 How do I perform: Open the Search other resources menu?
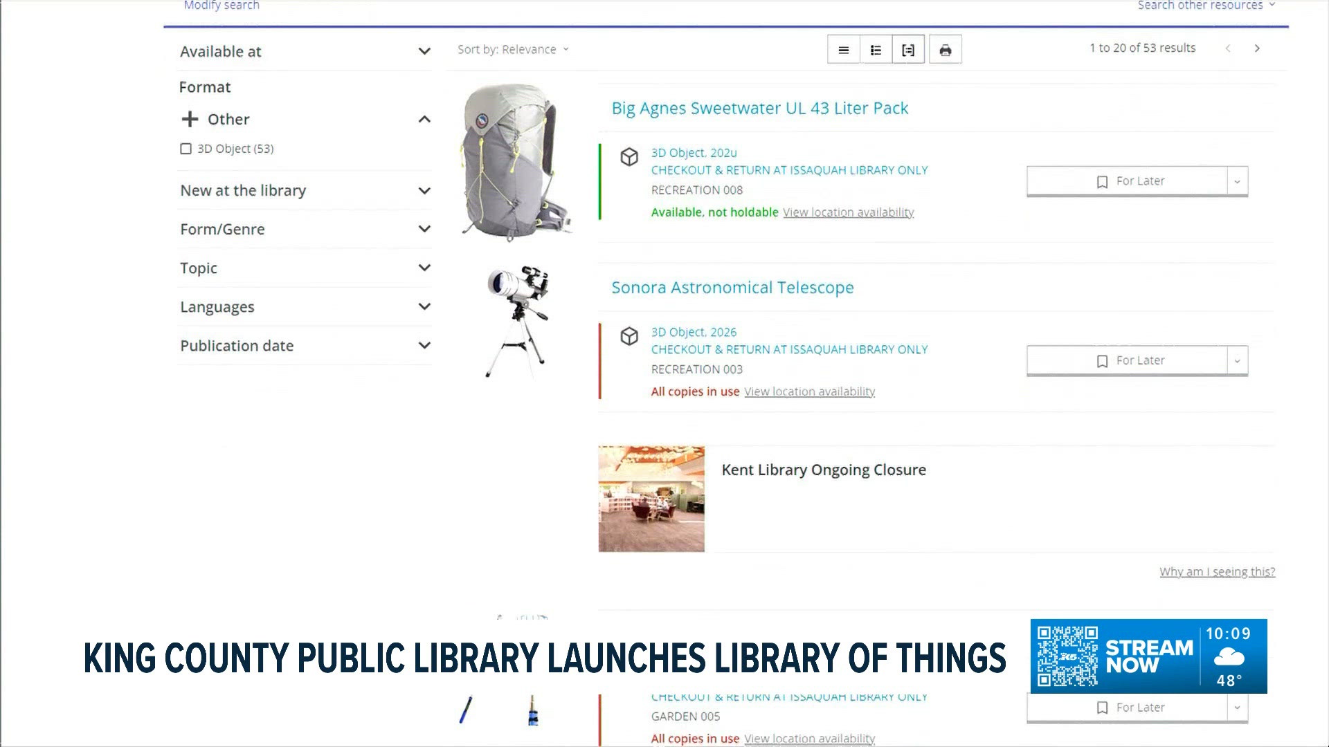[x=1206, y=6]
